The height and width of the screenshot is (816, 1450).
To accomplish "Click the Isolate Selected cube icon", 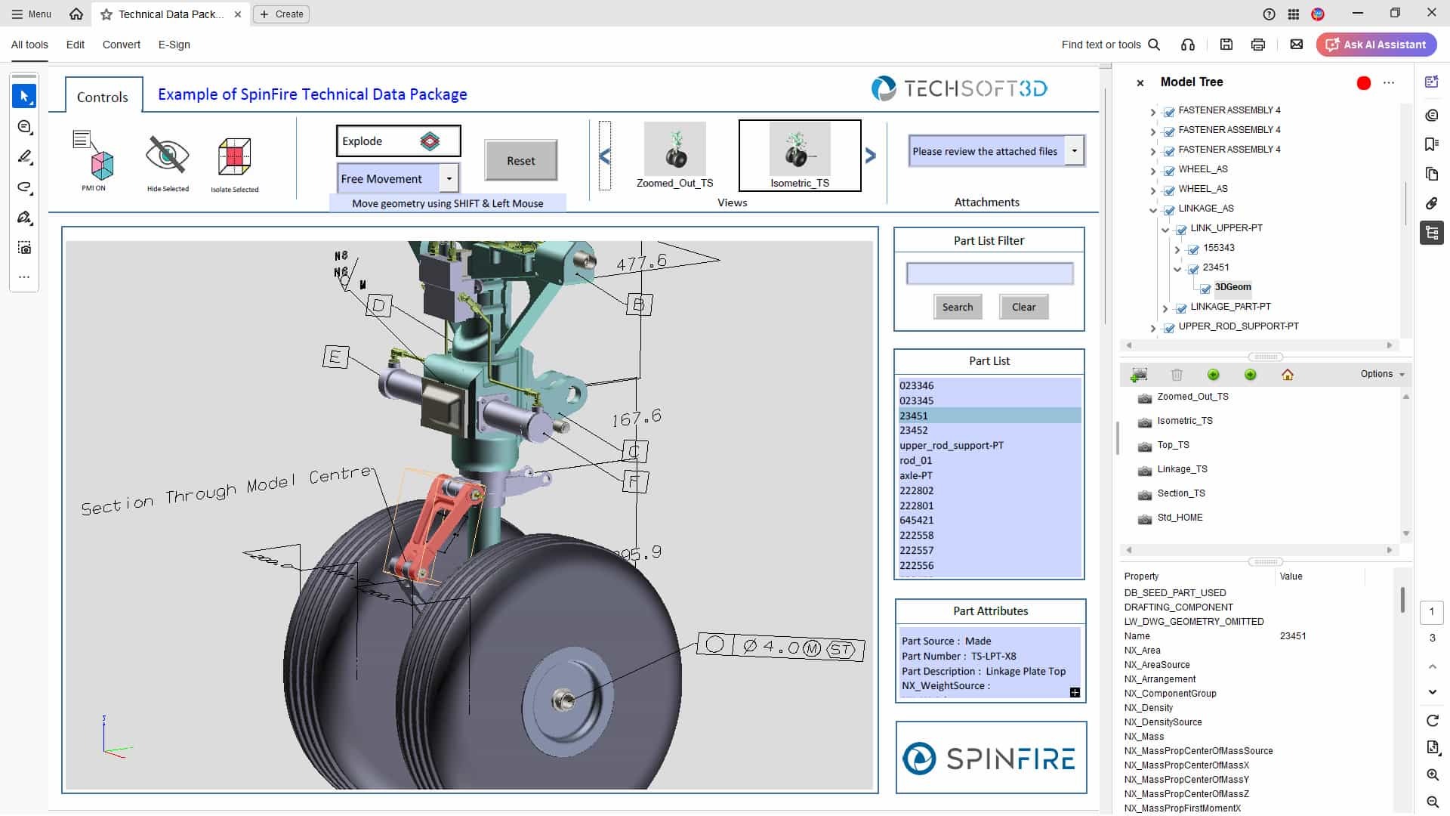I will click(234, 164).
